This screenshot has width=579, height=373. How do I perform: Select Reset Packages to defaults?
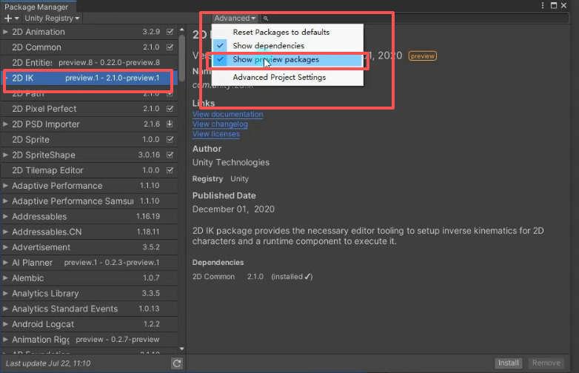[x=281, y=32]
